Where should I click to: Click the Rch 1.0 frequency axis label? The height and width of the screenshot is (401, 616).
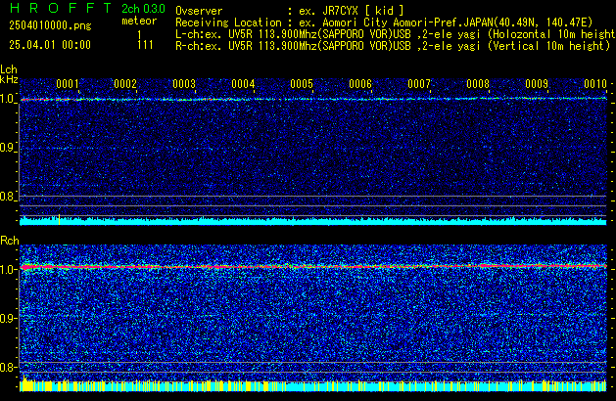point(8,270)
